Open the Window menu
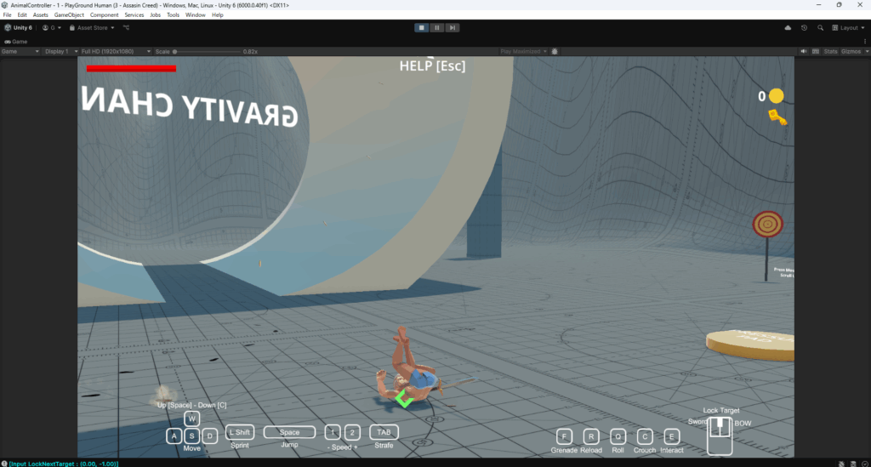This screenshot has width=871, height=467. tap(196, 15)
